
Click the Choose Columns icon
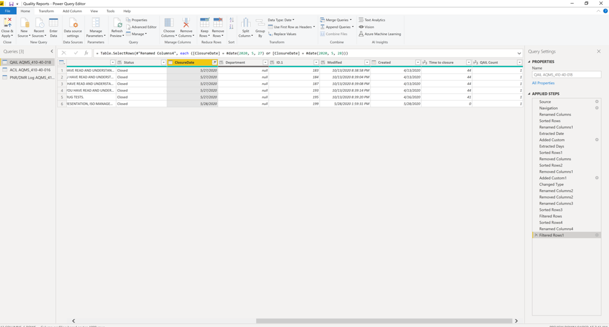coord(169,22)
